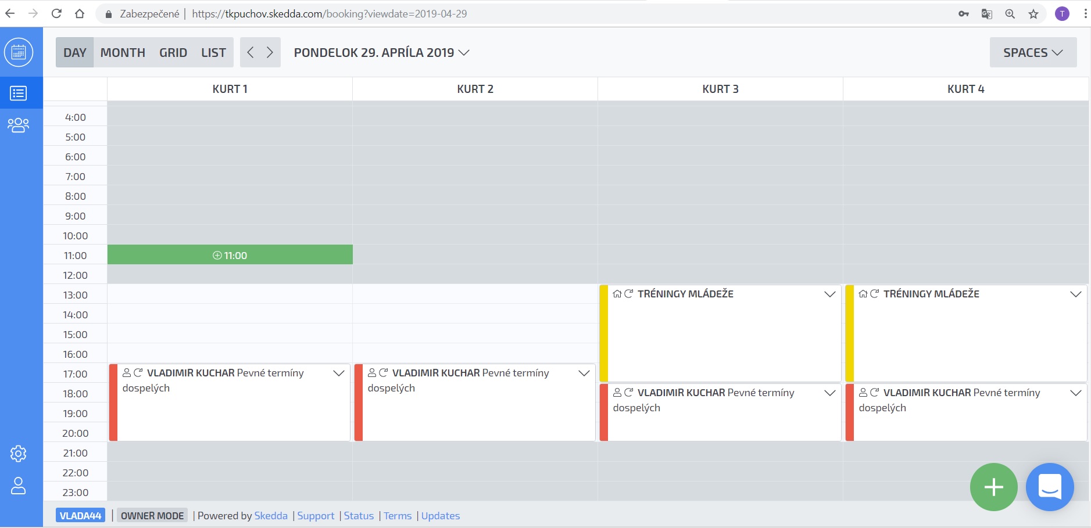This screenshot has height=528, width=1091.
Task: Open the Chrome three-dot menu
Action: tap(1085, 14)
